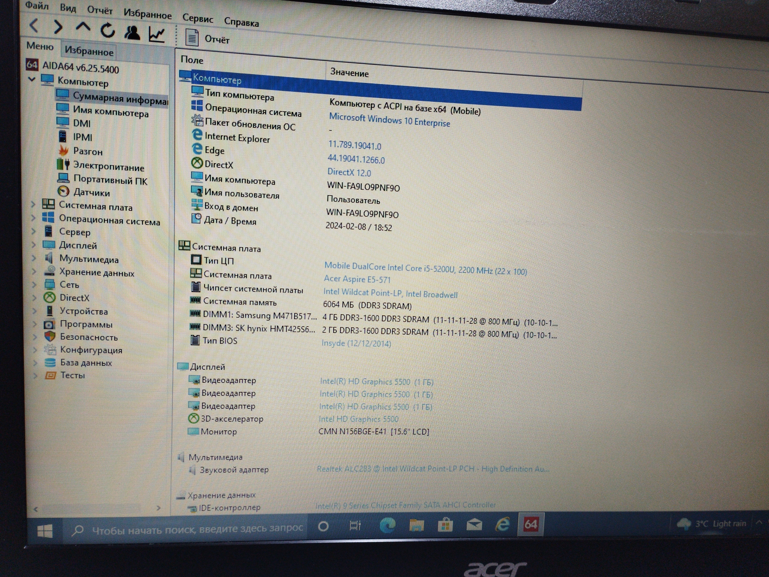Select AIDA64 v6.25.5400 root node

72,67
